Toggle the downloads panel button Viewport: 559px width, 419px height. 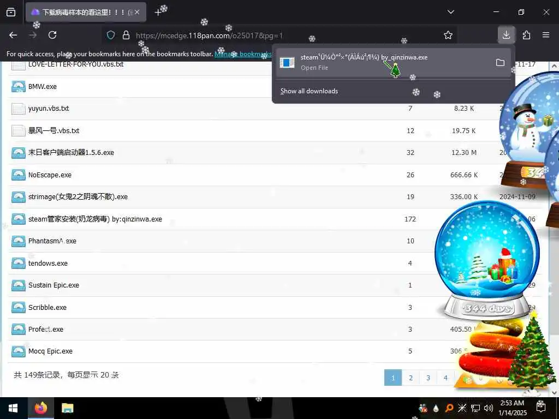pos(506,35)
